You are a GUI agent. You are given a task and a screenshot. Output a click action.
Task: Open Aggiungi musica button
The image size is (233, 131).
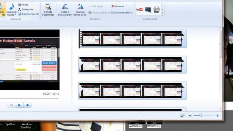[11, 9]
